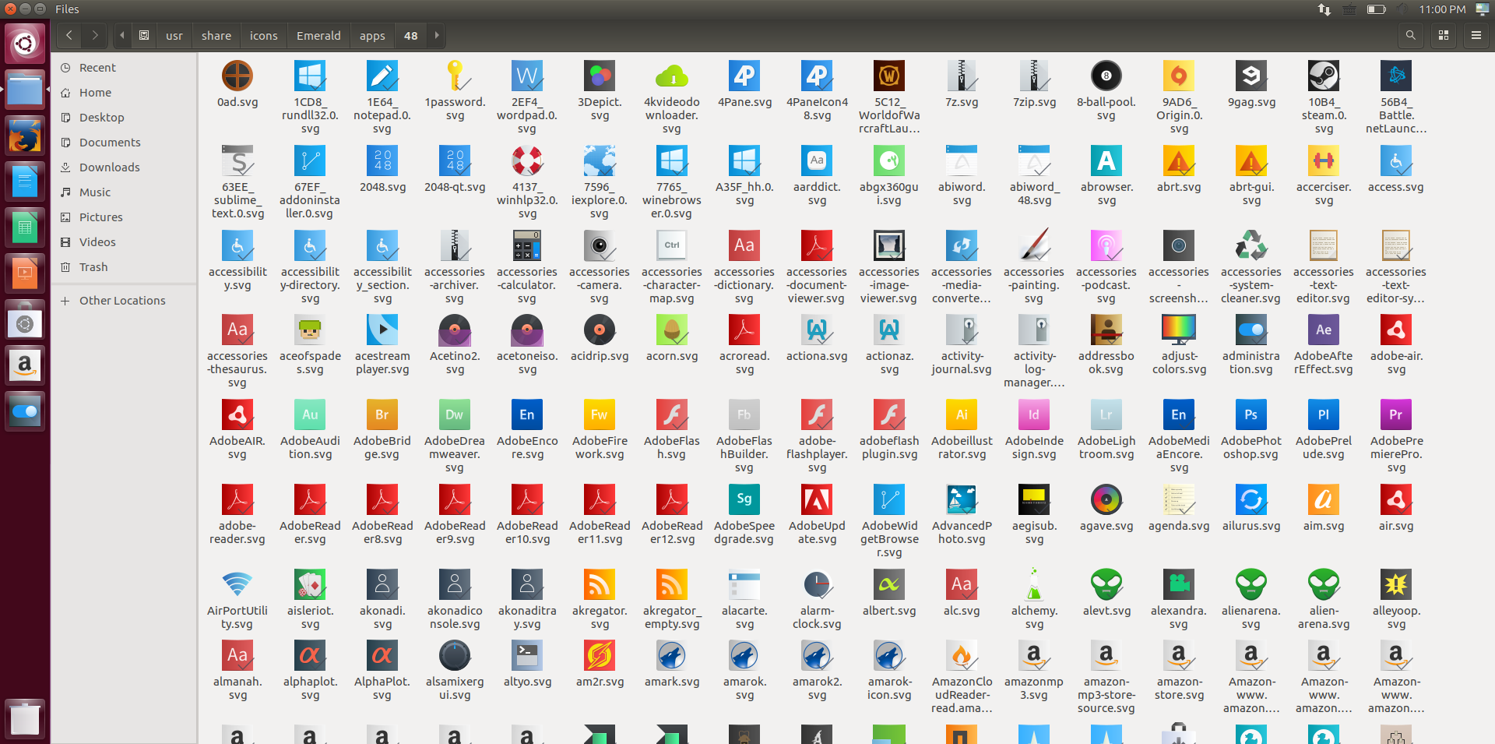Select the abrowser.svg icon
Image resolution: width=1495 pixels, height=744 pixels.
[x=1106, y=160]
